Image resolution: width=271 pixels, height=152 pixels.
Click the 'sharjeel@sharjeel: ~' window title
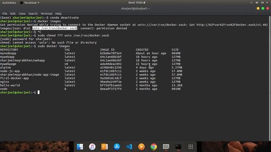point(135,8)
